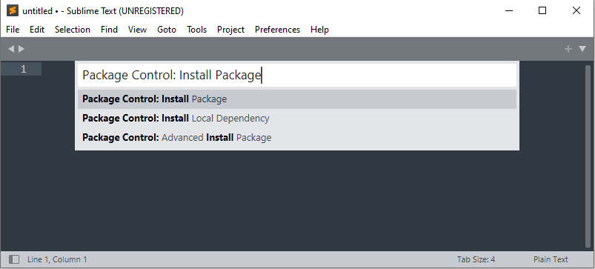Open the Tab Size: 4 selector

coord(476,259)
